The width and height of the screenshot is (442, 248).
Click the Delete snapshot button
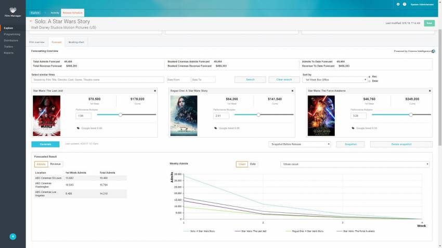(401, 144)
